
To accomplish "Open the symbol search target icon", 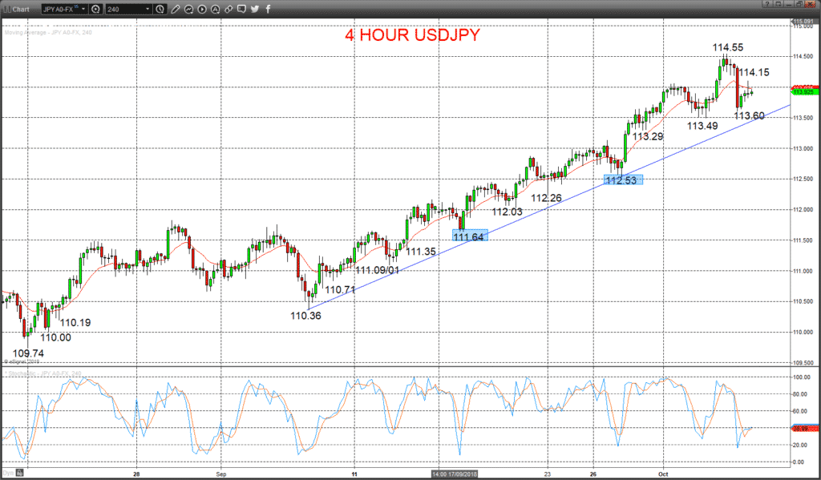I will point(95,9).
